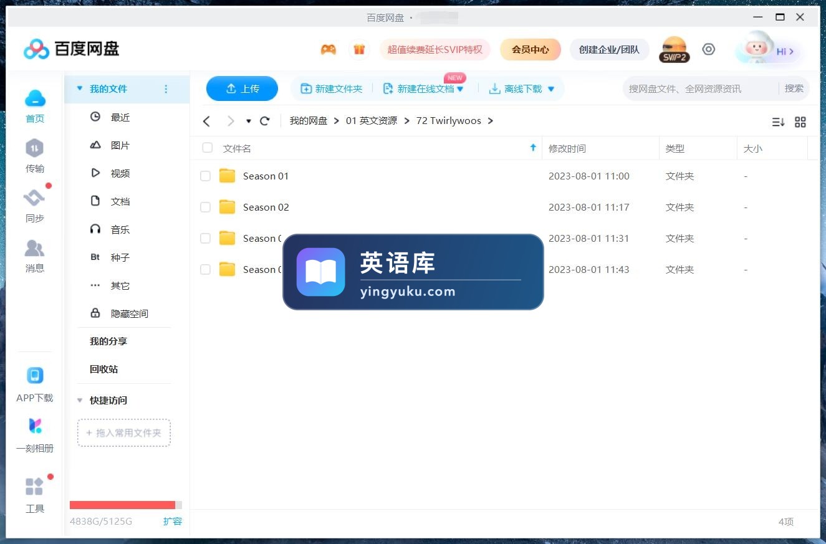Click the gift box icon in header
This screenshot has height=544, width=826.
359,49
